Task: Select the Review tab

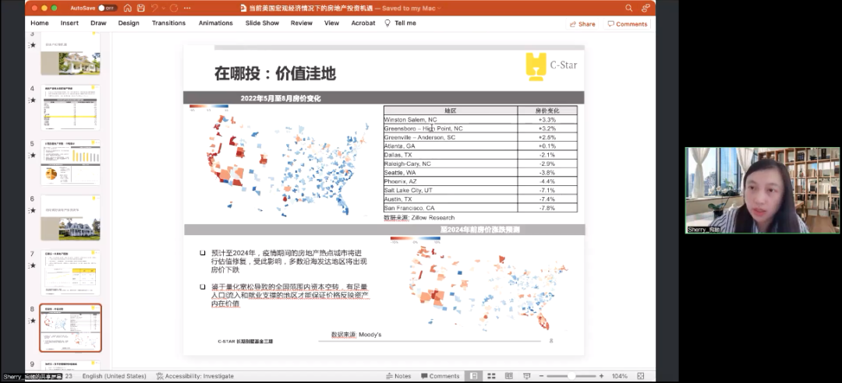Action: 301,23
